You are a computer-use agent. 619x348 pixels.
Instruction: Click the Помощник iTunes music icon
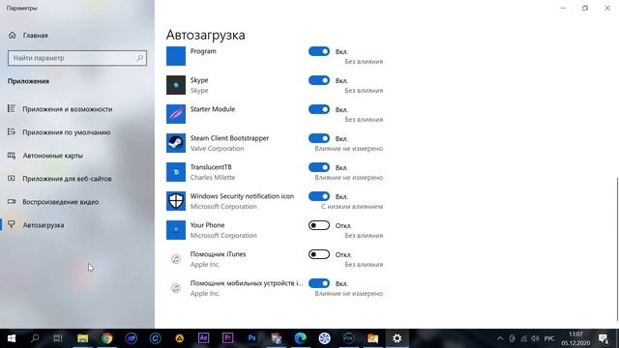point(176,259)
